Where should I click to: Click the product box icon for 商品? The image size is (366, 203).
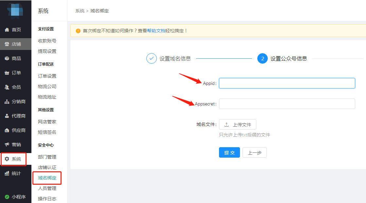tap(7, 58)
